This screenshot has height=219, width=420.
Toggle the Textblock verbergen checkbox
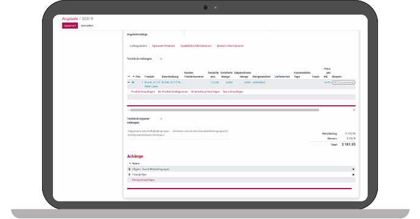(x=161, y=59)
